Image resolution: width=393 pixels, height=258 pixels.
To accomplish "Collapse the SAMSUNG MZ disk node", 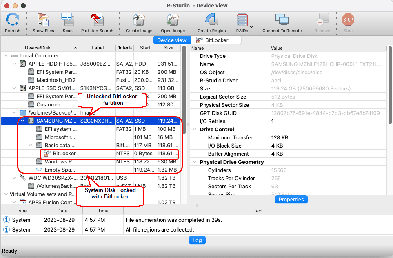I will (22, 121).
